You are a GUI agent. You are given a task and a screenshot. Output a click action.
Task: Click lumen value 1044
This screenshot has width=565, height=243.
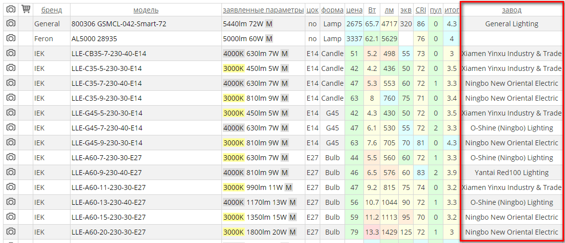pos(390,202)
